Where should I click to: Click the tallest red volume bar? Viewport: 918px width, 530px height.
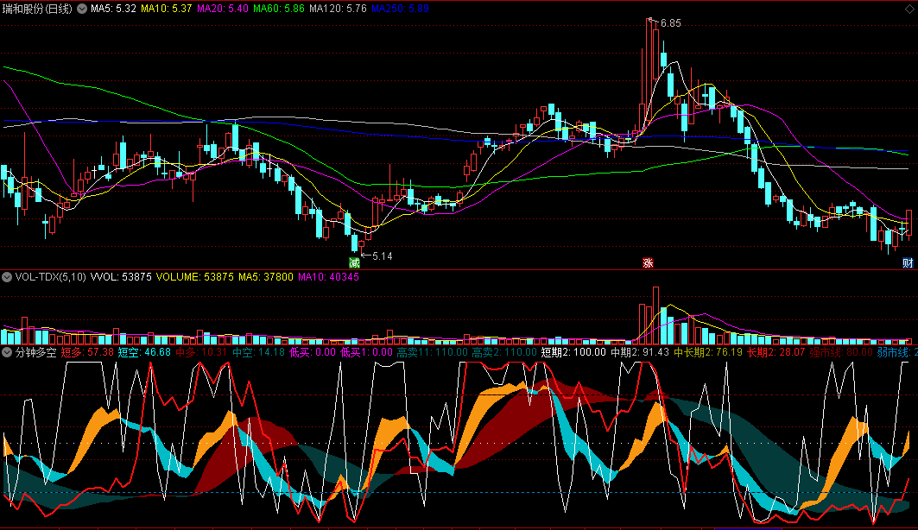click(655, 315)
